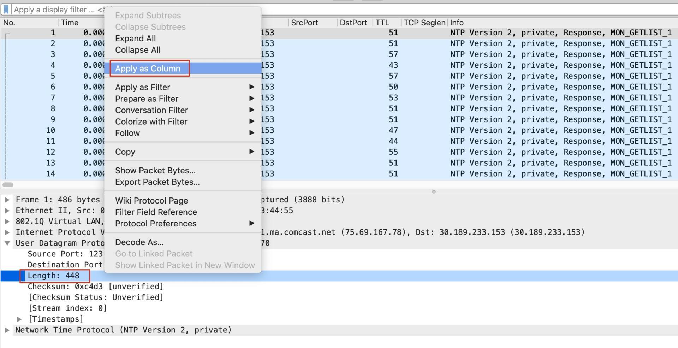The image size is (678, 348).
Task: Expand the Timestamps subtree
Action: (x=19, y=319)
